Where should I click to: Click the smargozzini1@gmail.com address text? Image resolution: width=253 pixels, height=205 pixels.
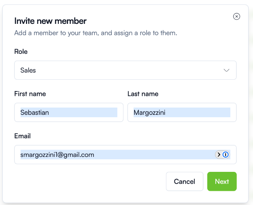[x=57, y=154]
